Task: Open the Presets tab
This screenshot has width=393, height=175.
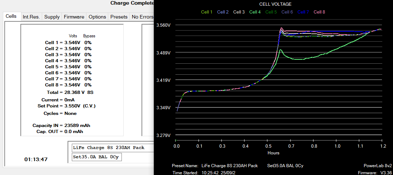Action: click(119, 17)
